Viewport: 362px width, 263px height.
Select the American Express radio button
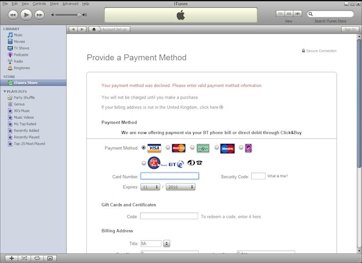pos(192,147)
